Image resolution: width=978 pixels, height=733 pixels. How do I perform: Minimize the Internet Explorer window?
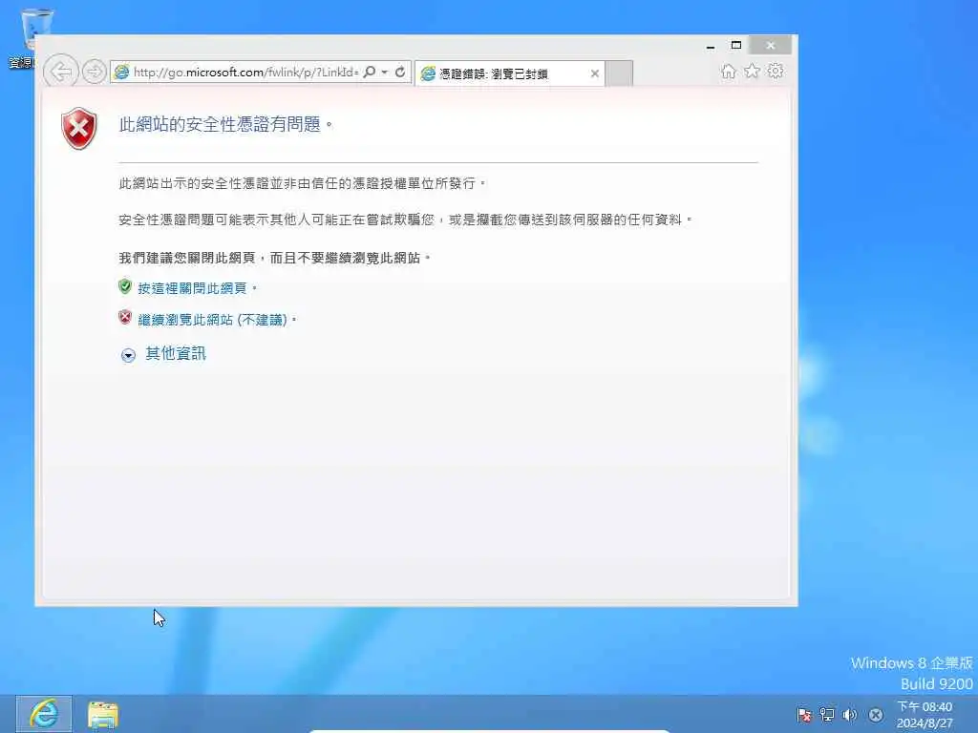[711, 46]
